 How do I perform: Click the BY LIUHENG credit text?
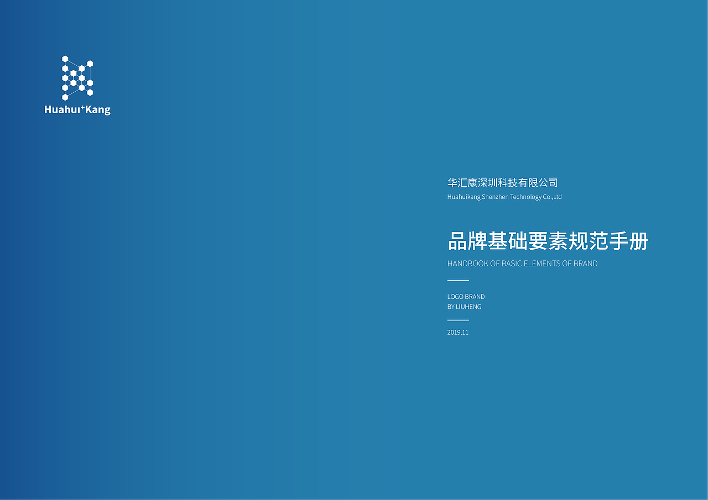click(464, 306)
